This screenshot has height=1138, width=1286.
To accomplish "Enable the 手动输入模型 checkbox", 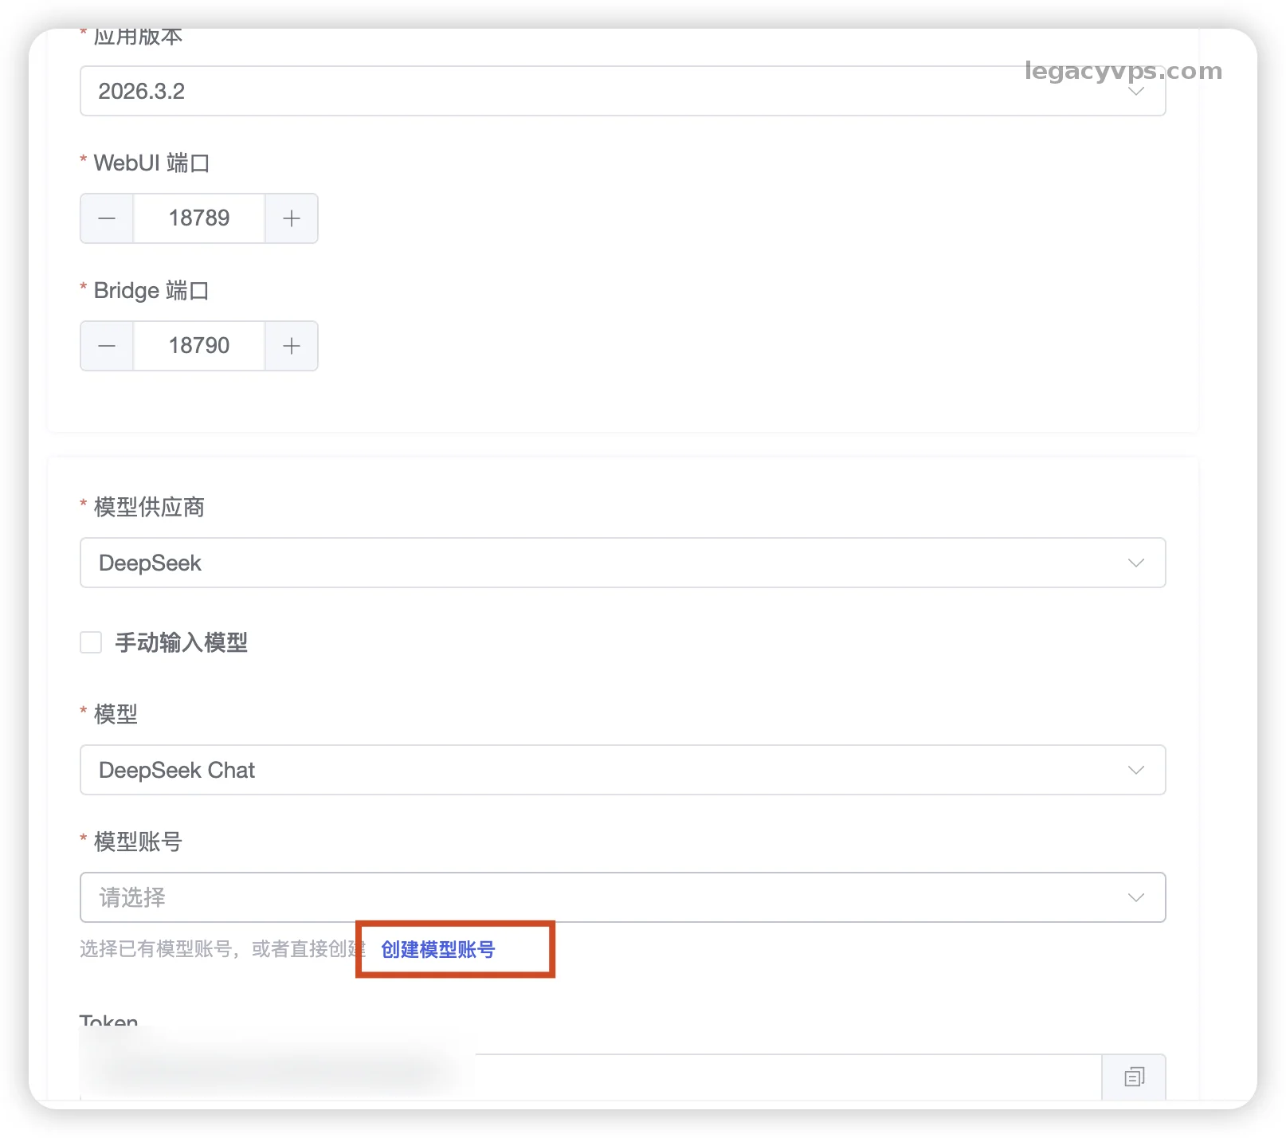I will click(x=91, y=642).
